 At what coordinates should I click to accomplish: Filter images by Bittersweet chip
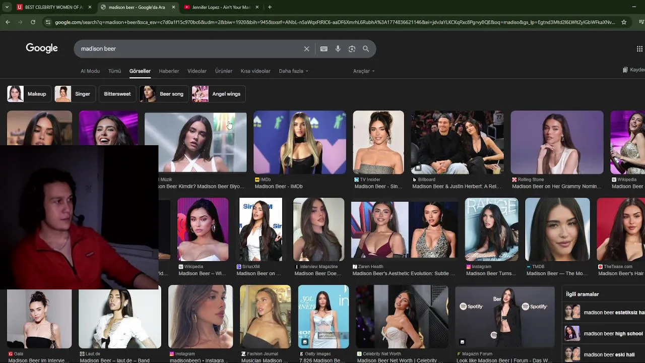pyautogui.click(x=117, y=94)
